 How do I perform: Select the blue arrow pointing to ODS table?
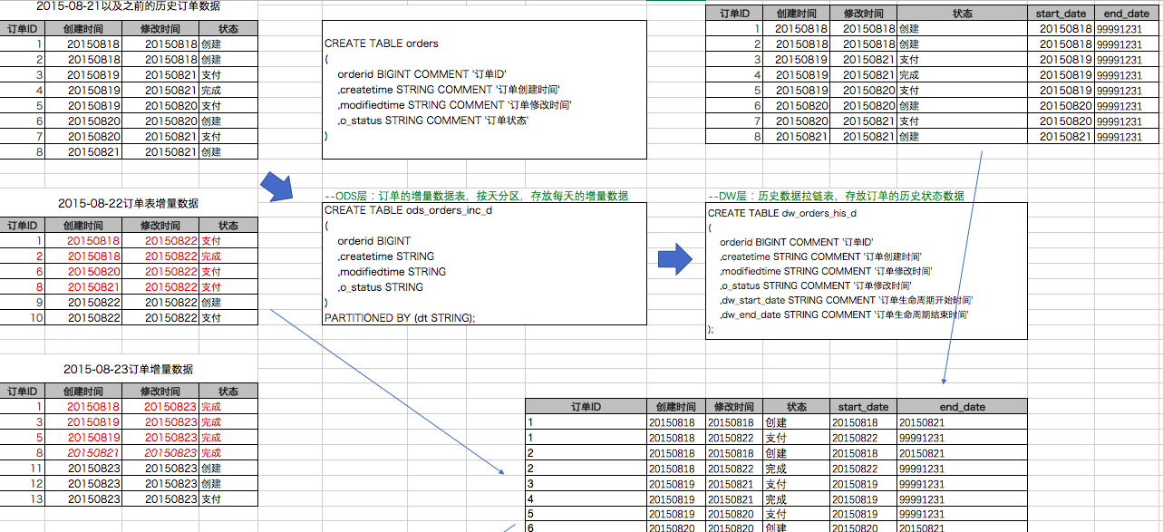[276, 186]
